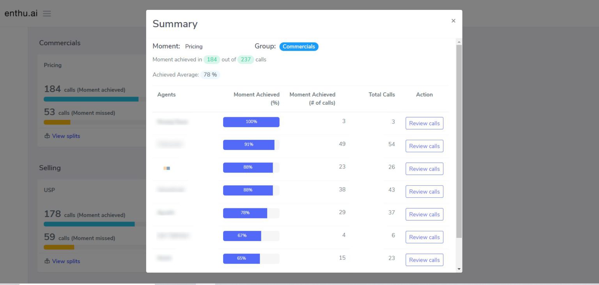Click the enthu.ai logo
This screenshot has width=599, height=285.
tap(20, 13)
